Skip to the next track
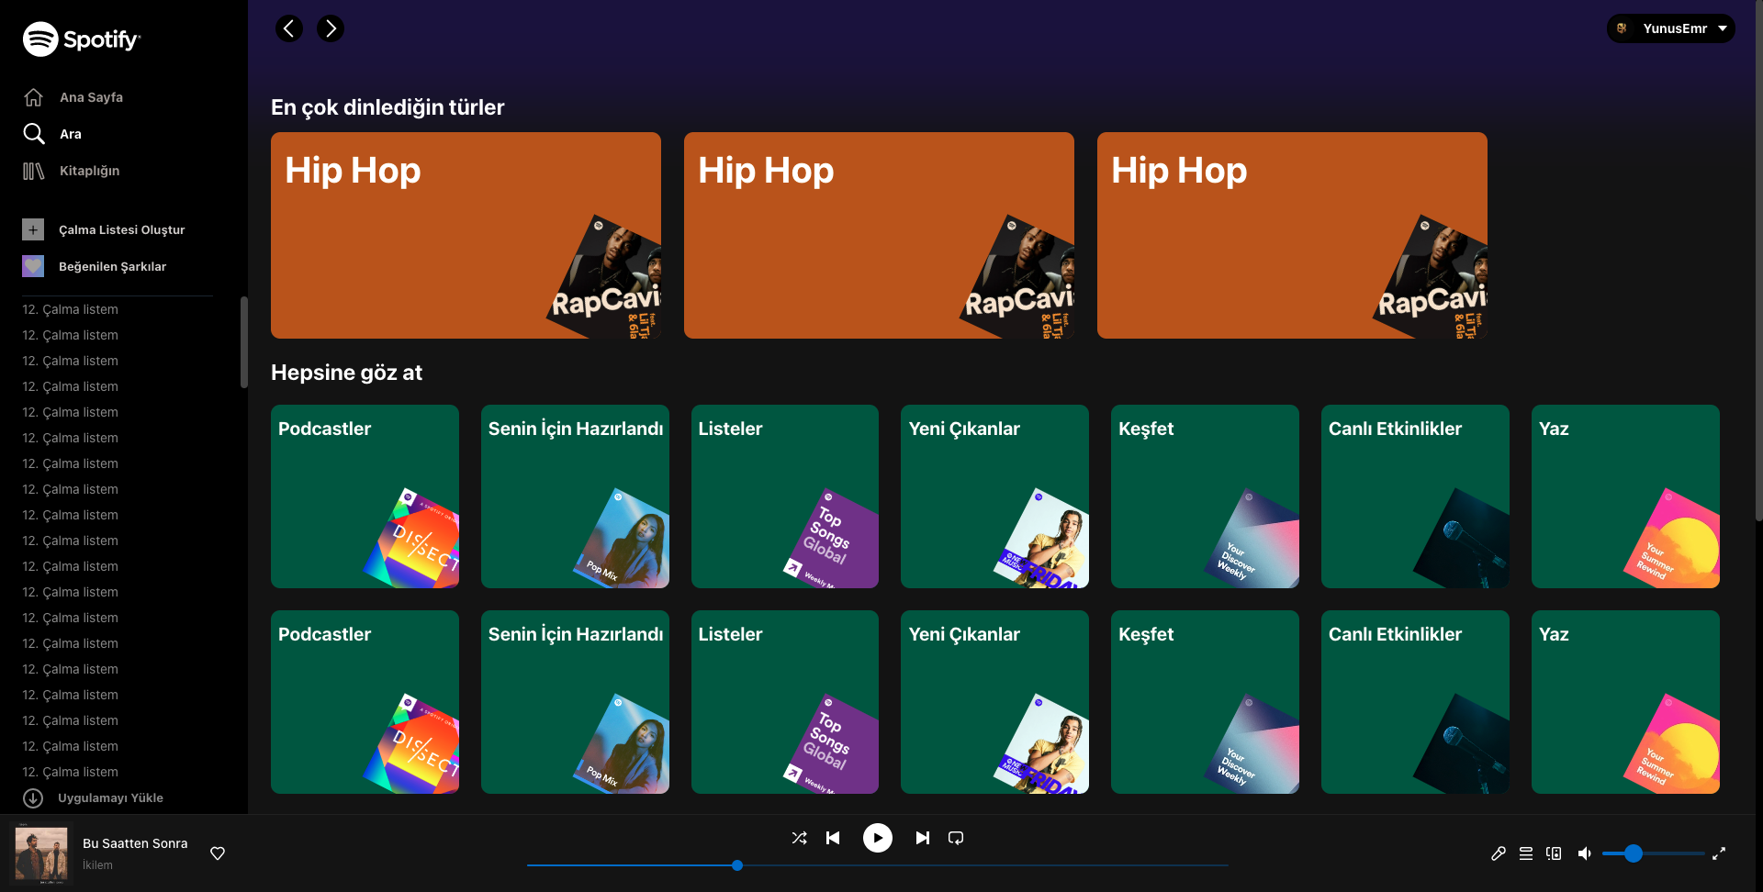The width and height of the screenshot is (1763, 892). click(922, 838)
